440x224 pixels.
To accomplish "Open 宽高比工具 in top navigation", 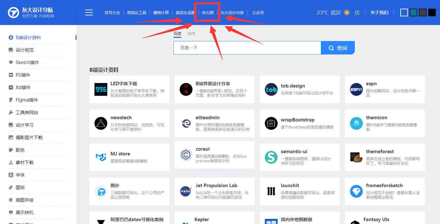I will 137,13.
